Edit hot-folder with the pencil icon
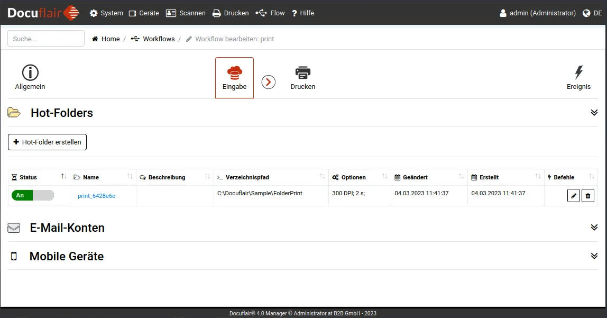607x318 pixels. pyautogui.click(x=573, y=196)
